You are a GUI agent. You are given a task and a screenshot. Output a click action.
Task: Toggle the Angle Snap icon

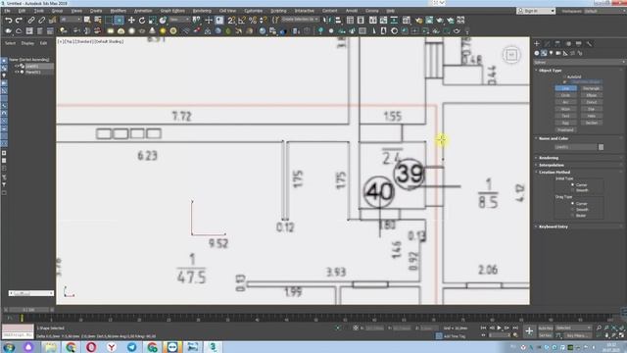(242, 20)
